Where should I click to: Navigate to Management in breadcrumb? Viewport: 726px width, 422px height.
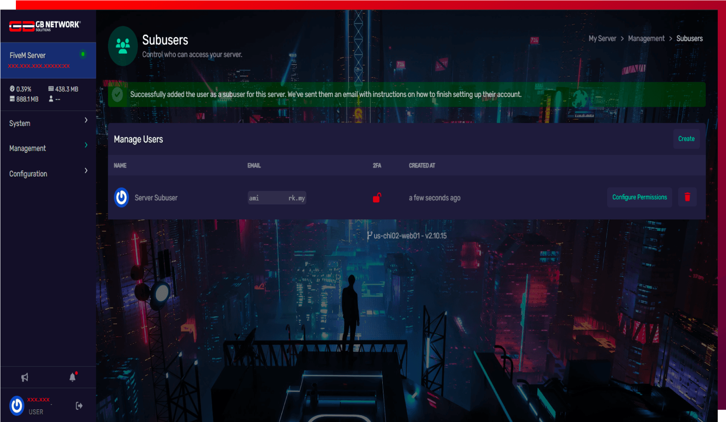[646, 39]
